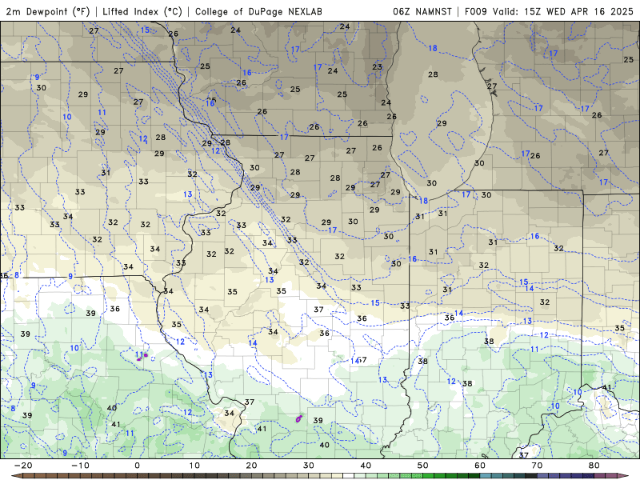Click the magenta contour left of black 39
Image resolution: width=640 pixels, height=480 pixels.
[x=298, y=418]
